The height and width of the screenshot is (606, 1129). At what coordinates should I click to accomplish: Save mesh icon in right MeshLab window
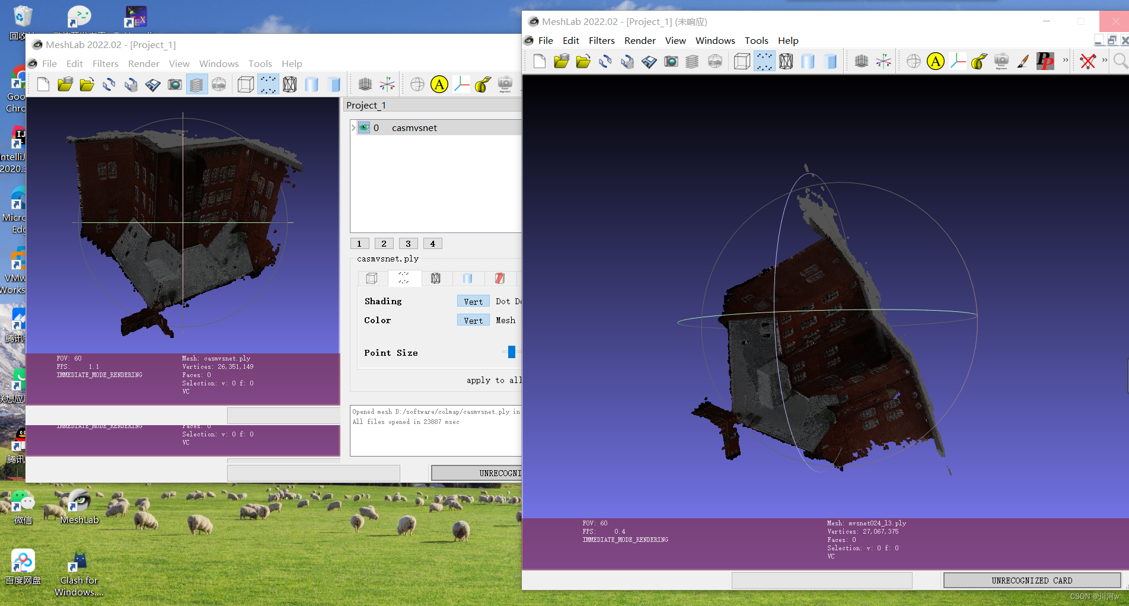pyautogui.click(x=649, y=61)
